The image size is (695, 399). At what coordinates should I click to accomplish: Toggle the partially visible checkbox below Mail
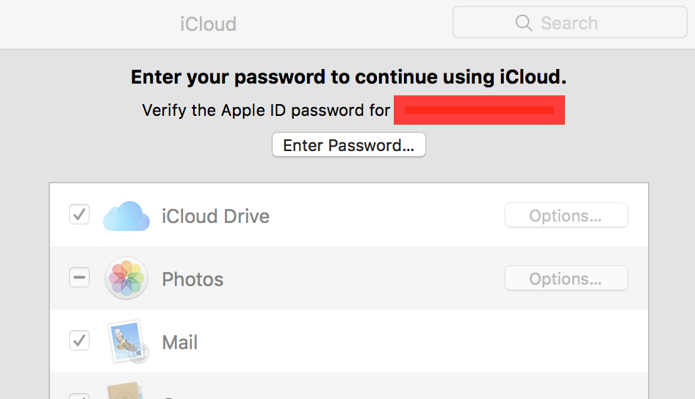79,396
